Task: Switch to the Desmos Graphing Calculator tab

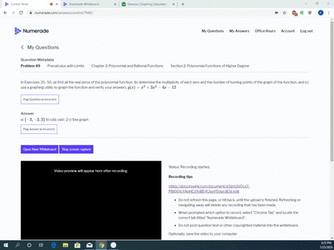Action: (x=148, y=4)
